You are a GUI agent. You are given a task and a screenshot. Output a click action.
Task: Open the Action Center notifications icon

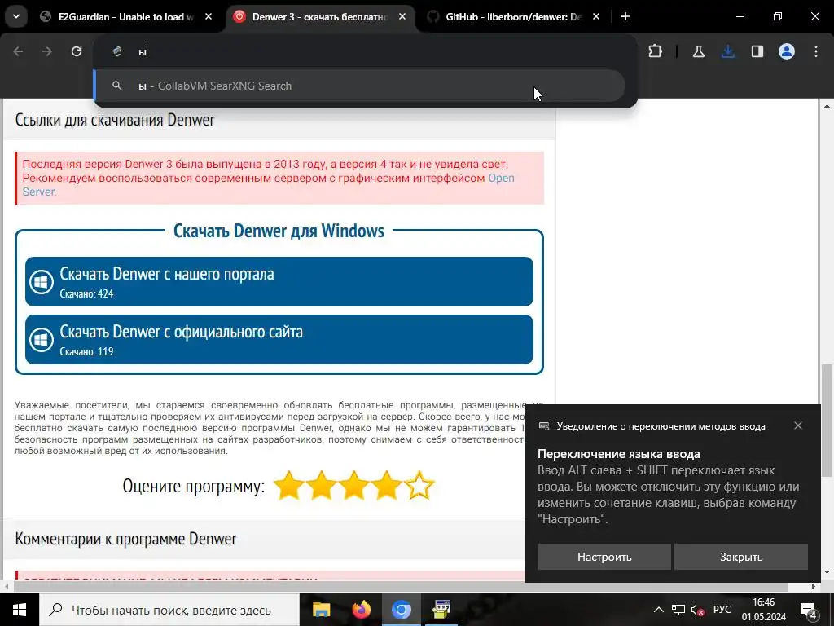(809, 611)
